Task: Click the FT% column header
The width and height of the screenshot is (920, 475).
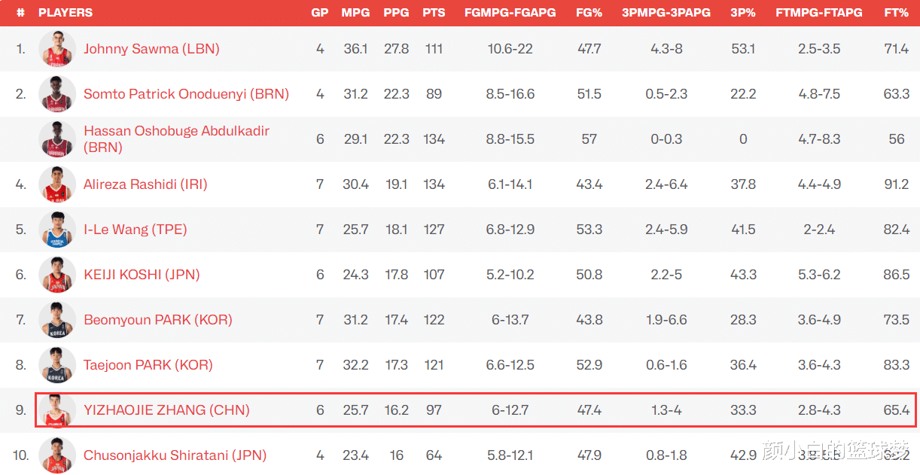Action: tap(897, 13)
